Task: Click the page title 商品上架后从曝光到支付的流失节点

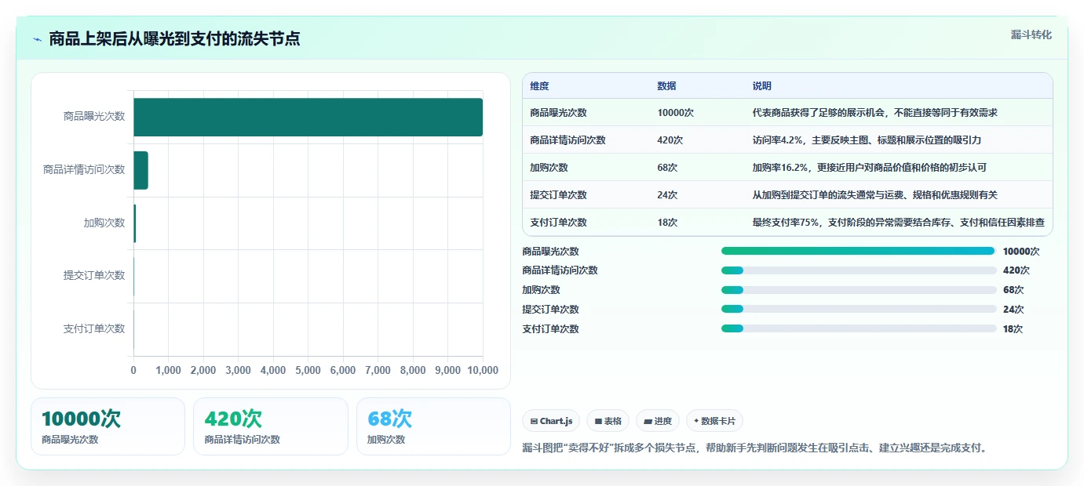Action: coord(174,39)
